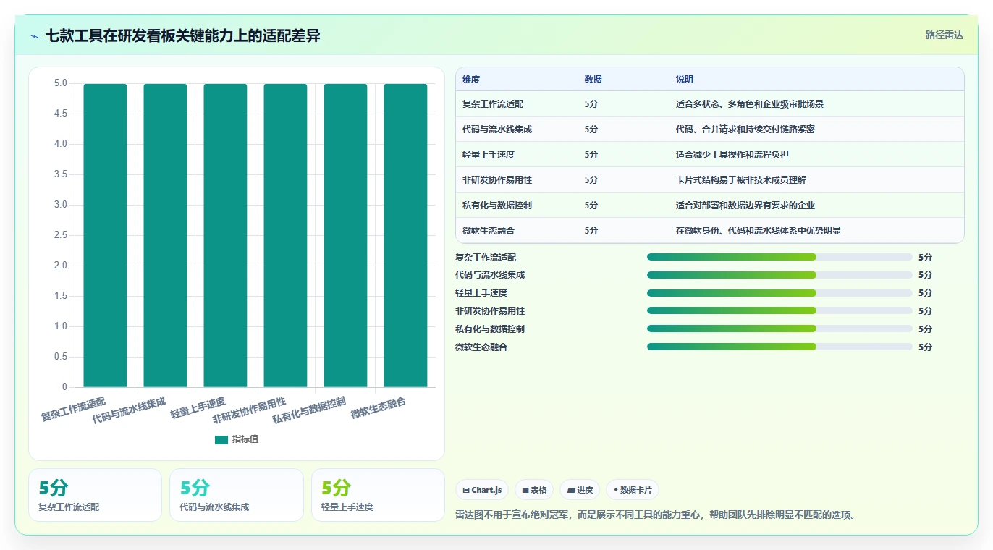Click the 非研发协作易用性 progress bar
Screen dimensions: 993x550
click(x=779, y=310)
